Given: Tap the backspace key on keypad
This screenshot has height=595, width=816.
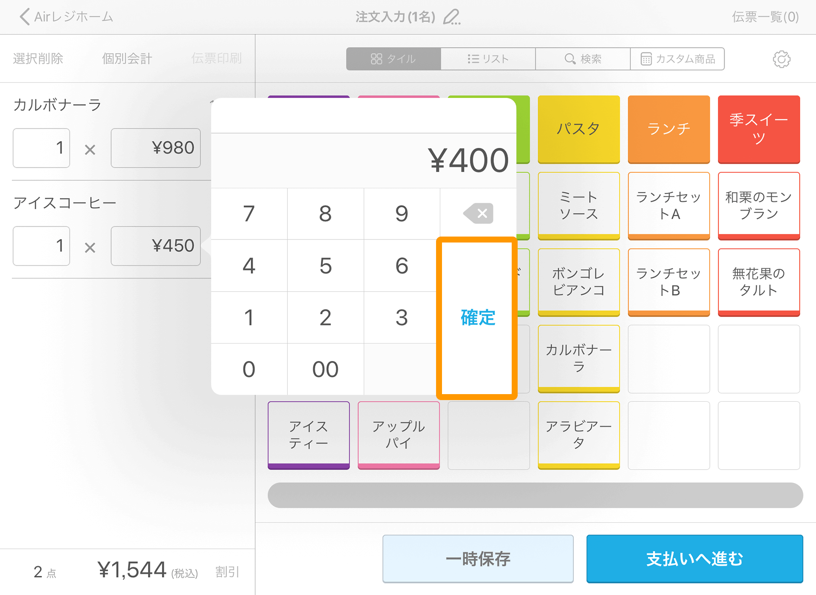Looking at the screenshot, I should click(478, 213).
